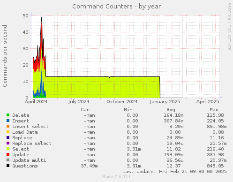Viewport: 233px width, 182px height.
Task: Click the lime Select legend swatch
Action: click(8, 149)
